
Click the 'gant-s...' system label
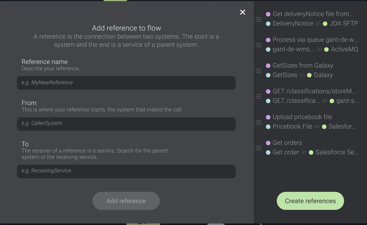tap(347, 101)
